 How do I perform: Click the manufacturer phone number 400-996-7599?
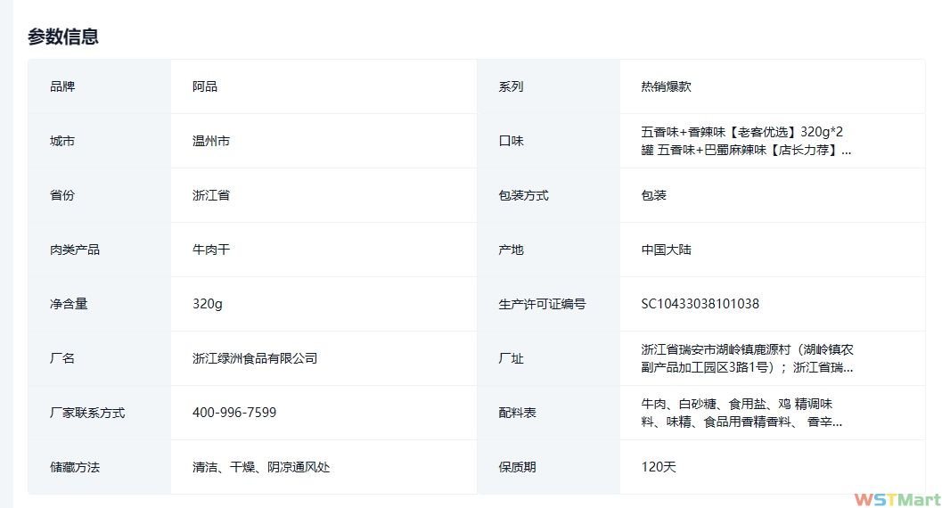point(234,413)
